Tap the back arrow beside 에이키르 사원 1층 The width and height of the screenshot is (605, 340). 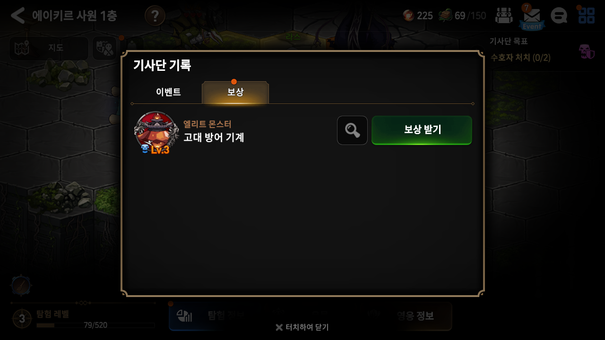pos(17,16)
